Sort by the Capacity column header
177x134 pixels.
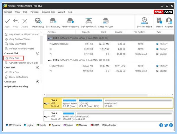(x=86, y=32)
